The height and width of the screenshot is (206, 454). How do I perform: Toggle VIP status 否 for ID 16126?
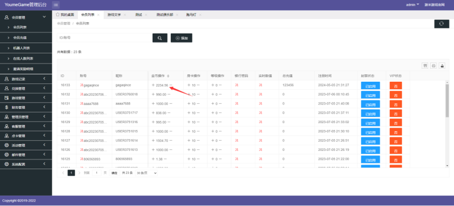point(396,150)
